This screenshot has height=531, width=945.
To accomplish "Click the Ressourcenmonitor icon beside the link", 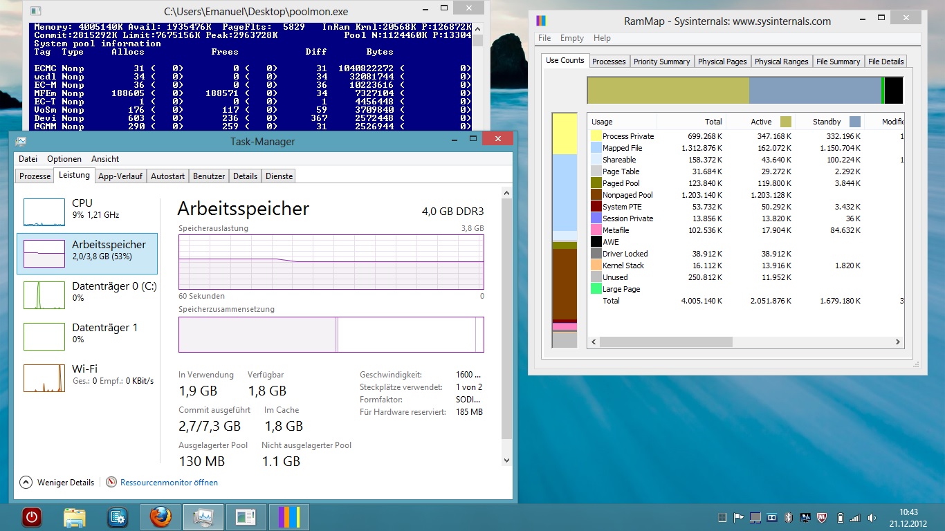I will [111, 482].
